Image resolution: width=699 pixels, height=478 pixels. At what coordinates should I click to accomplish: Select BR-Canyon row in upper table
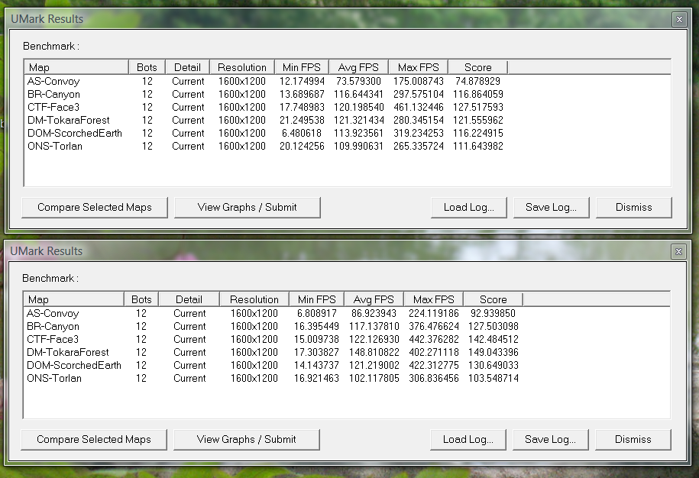click(265, 95)
